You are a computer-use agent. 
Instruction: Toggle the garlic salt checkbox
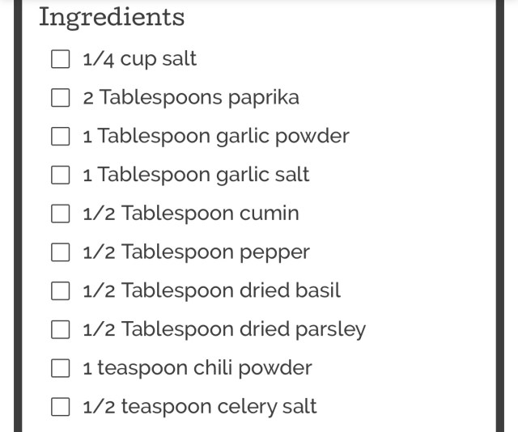(x=61, y=175)
